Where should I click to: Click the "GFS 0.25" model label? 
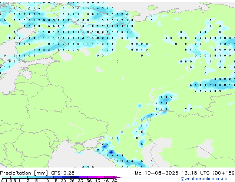point(63,173)
